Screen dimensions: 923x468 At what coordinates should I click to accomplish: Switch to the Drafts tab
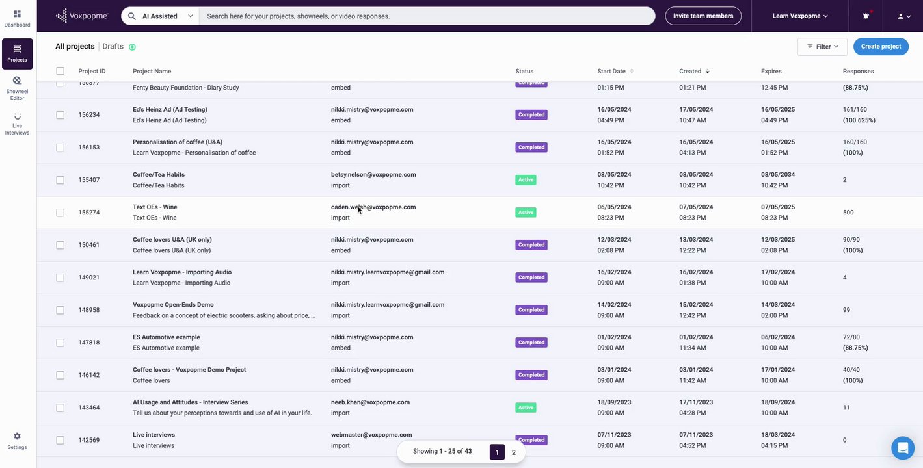click(113, 47)
